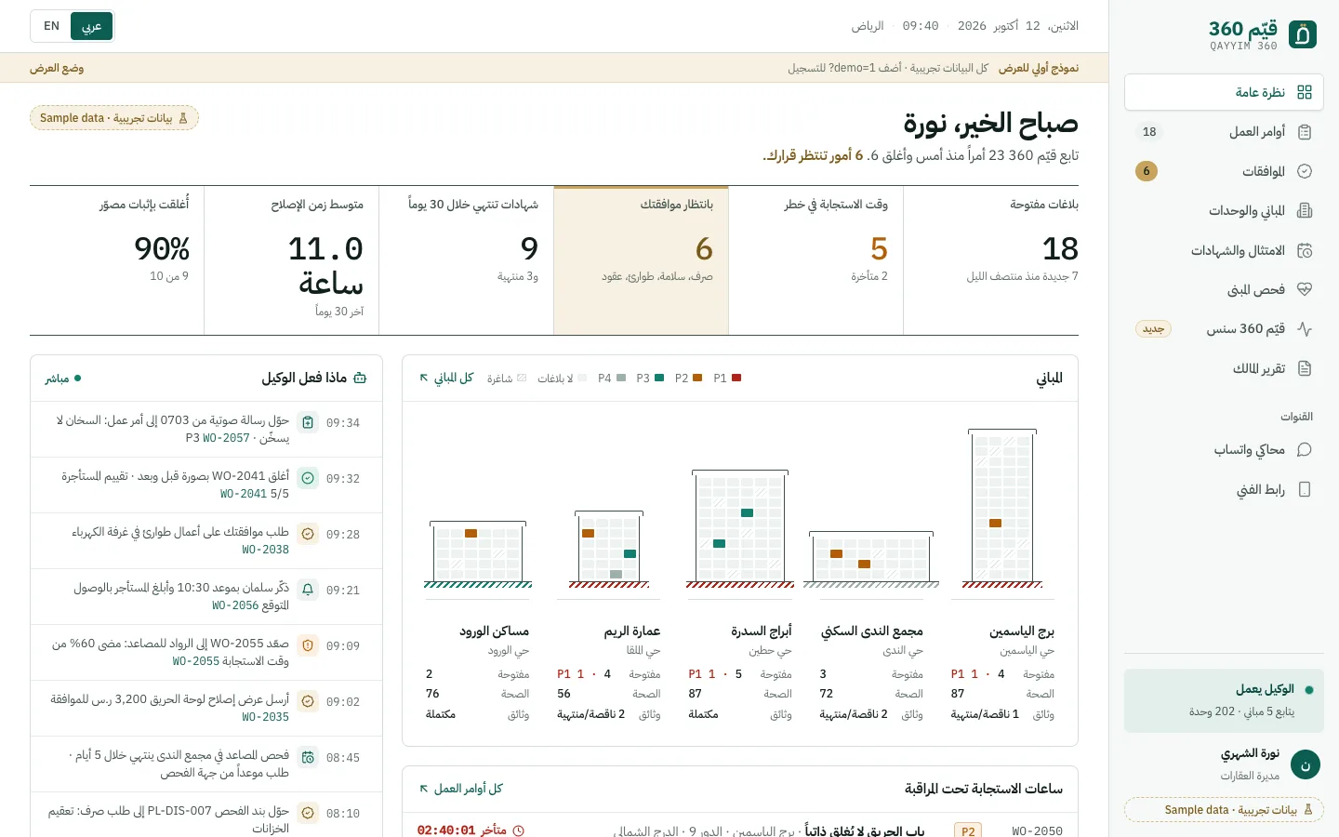Click the الامتثال والشهادات calendar icon
This screenshot has width=1339, height=837.
point(1305,250)
